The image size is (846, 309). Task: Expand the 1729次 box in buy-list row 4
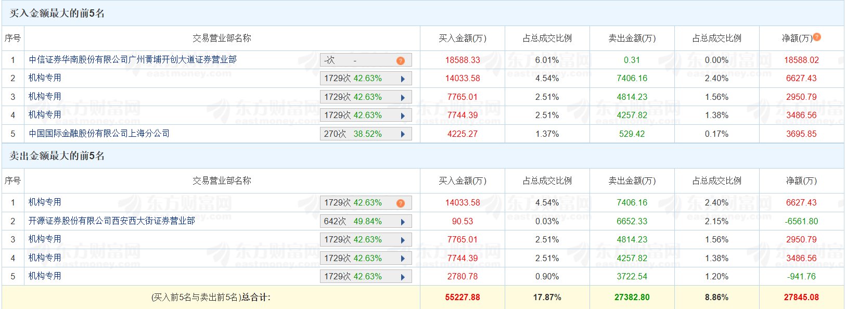pos(365,115)
